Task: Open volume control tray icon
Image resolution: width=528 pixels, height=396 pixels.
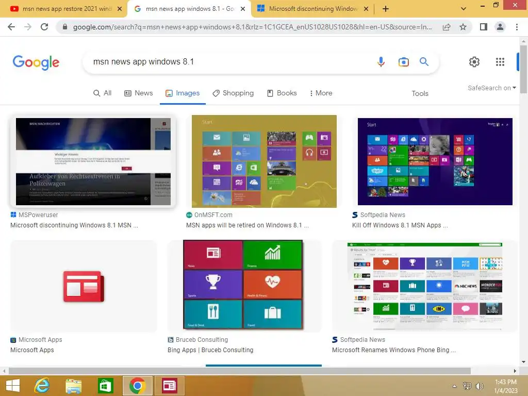Action: 479,386
